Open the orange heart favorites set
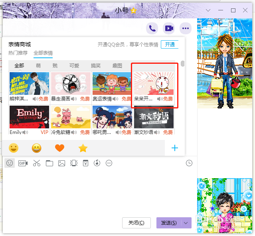 pos(60,148)
